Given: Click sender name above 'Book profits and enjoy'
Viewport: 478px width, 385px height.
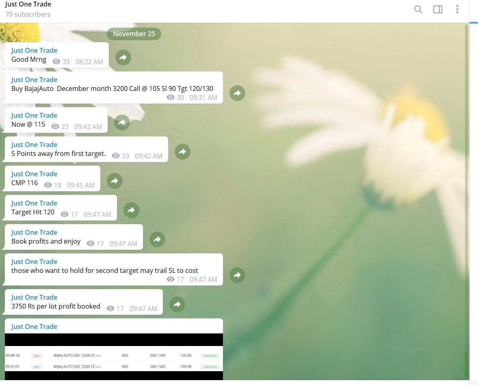Looking at the screenshot, I should (x=34, y=232).
